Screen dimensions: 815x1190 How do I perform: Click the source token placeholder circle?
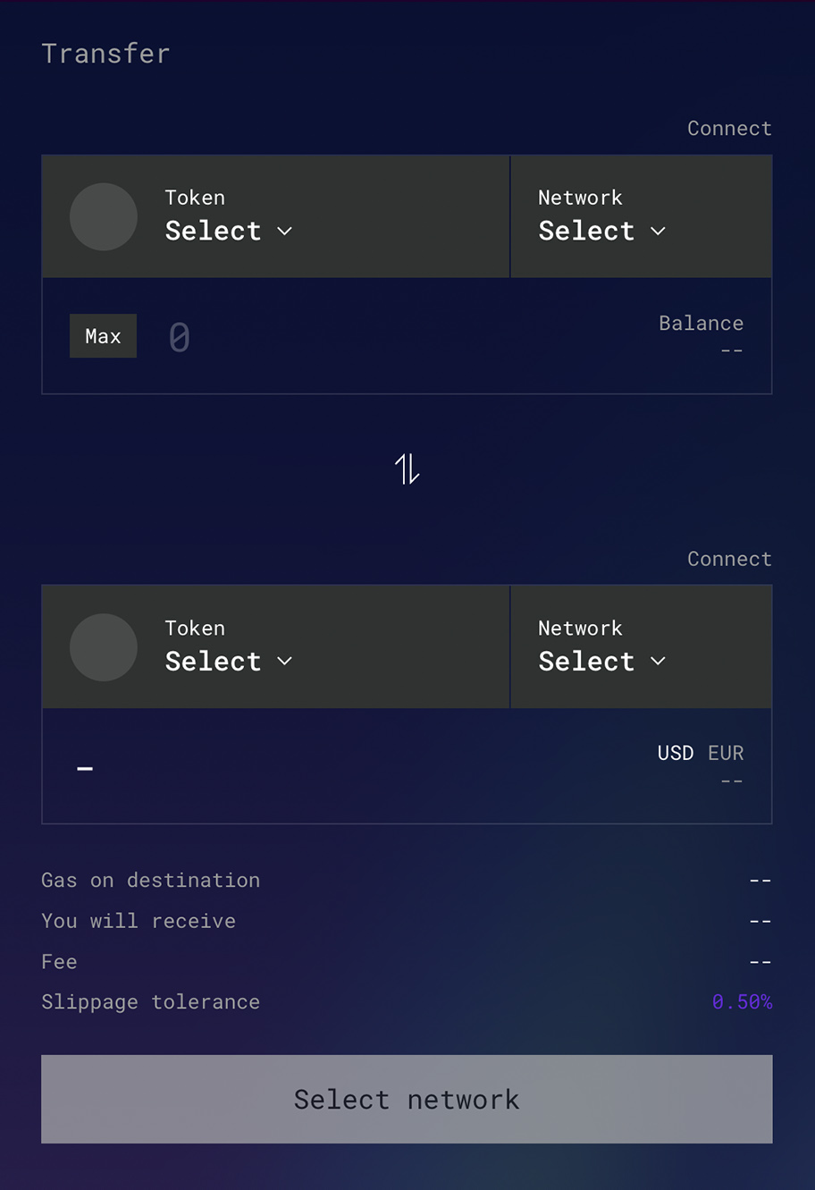coord(104,216)
